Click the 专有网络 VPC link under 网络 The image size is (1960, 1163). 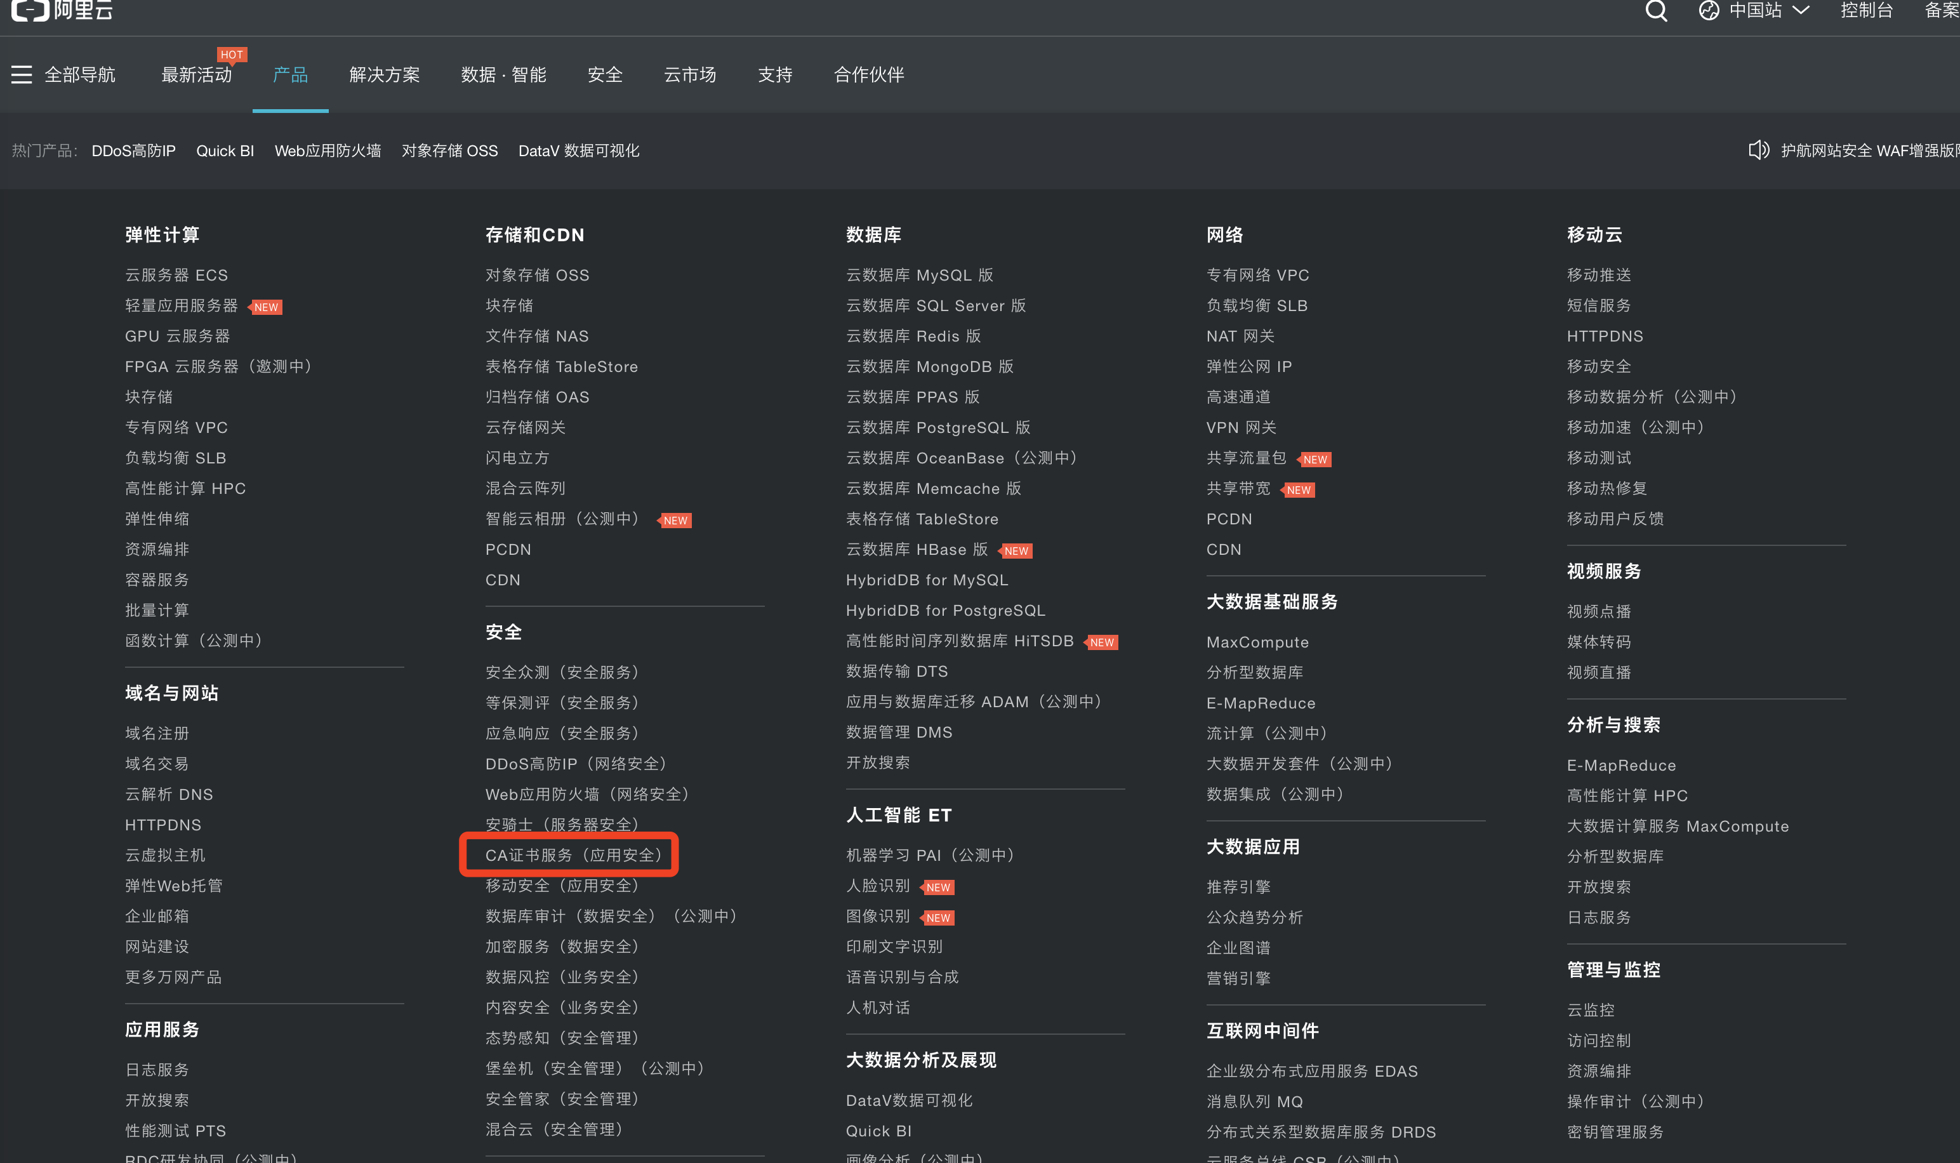coord(1257,275)
